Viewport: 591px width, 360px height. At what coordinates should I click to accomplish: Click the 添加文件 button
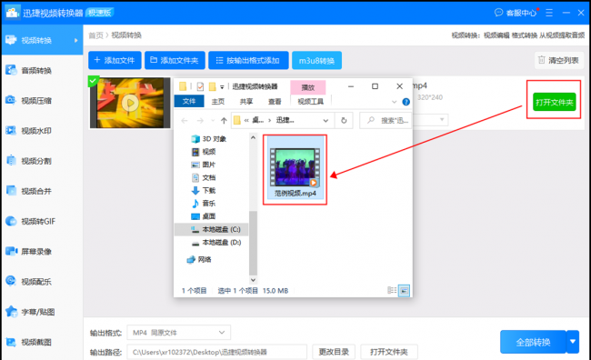[115, 60]
